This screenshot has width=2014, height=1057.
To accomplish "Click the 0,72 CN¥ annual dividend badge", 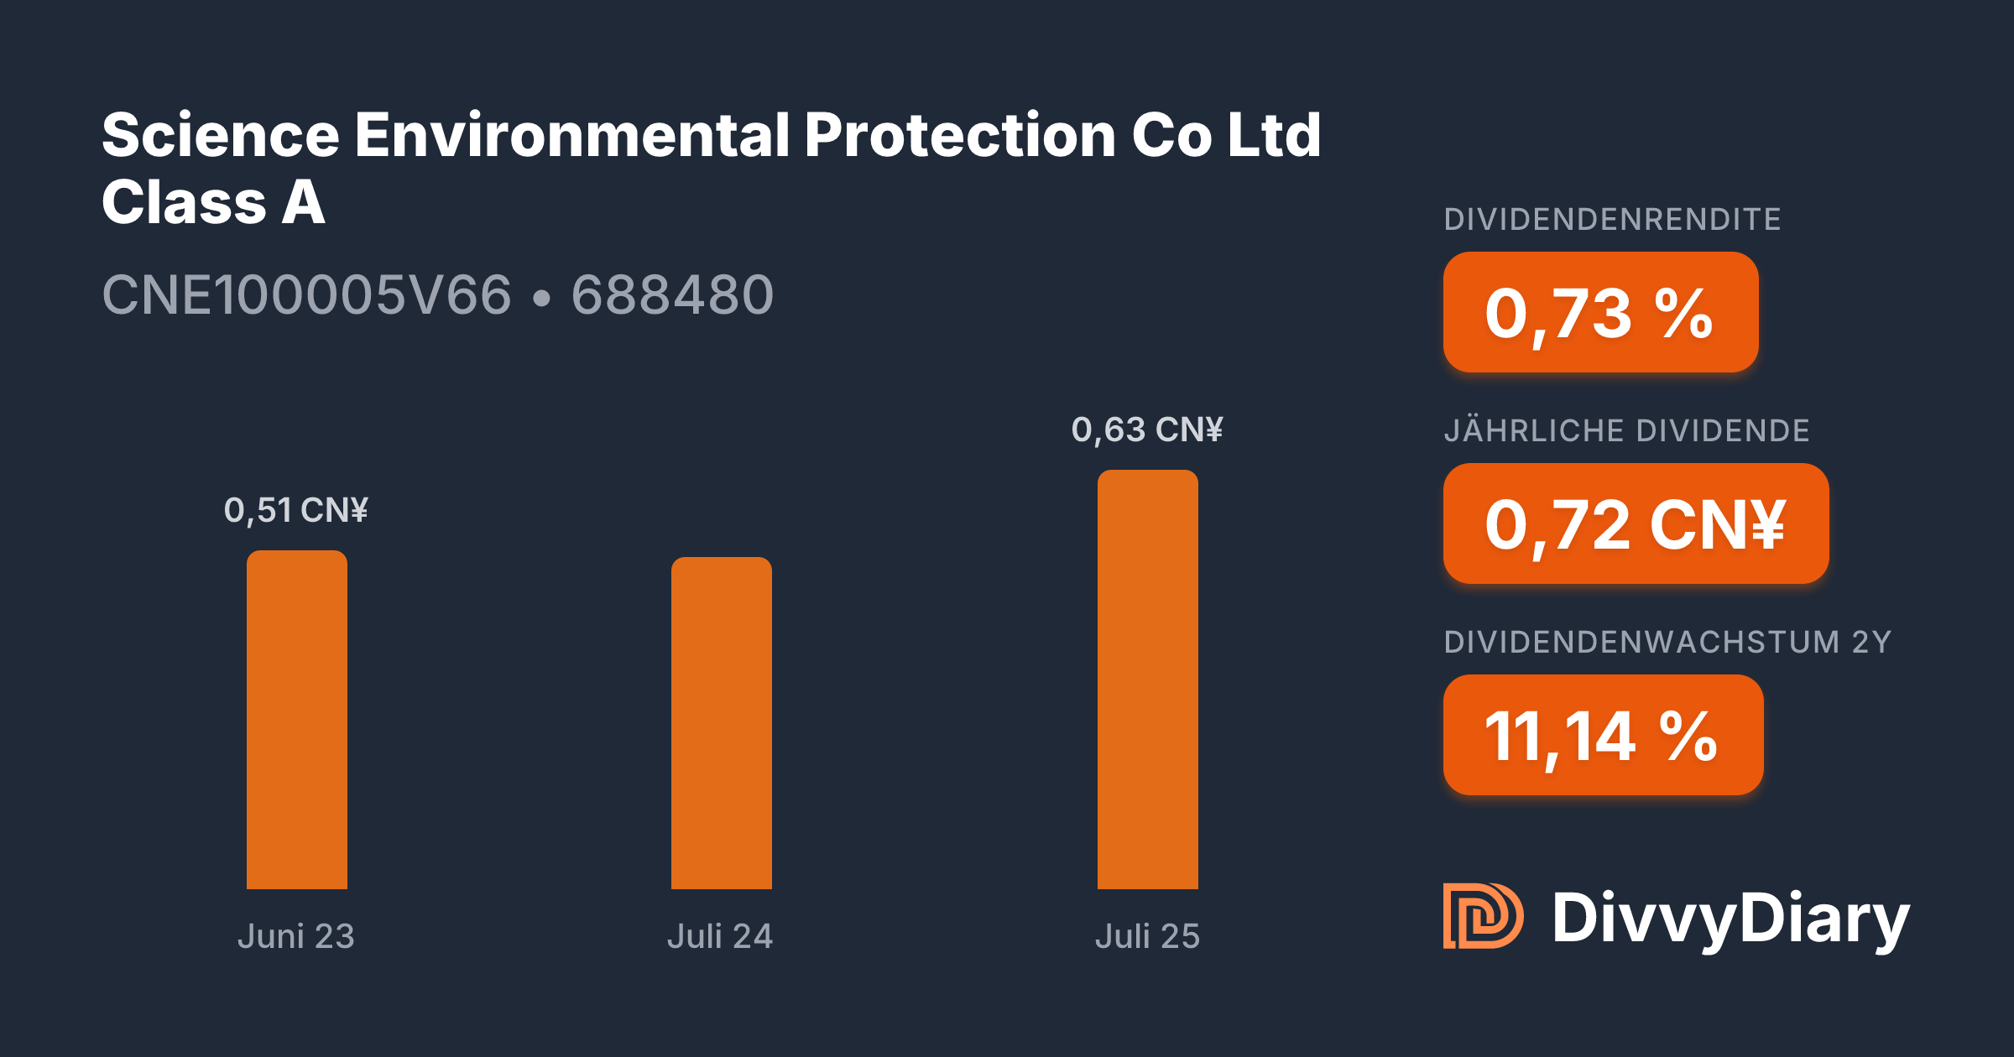I will point(1635,523).
